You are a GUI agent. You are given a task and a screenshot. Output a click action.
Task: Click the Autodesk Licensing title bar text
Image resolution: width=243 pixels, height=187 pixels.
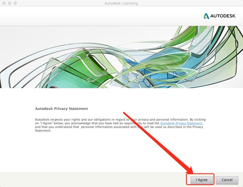point(121,3)
